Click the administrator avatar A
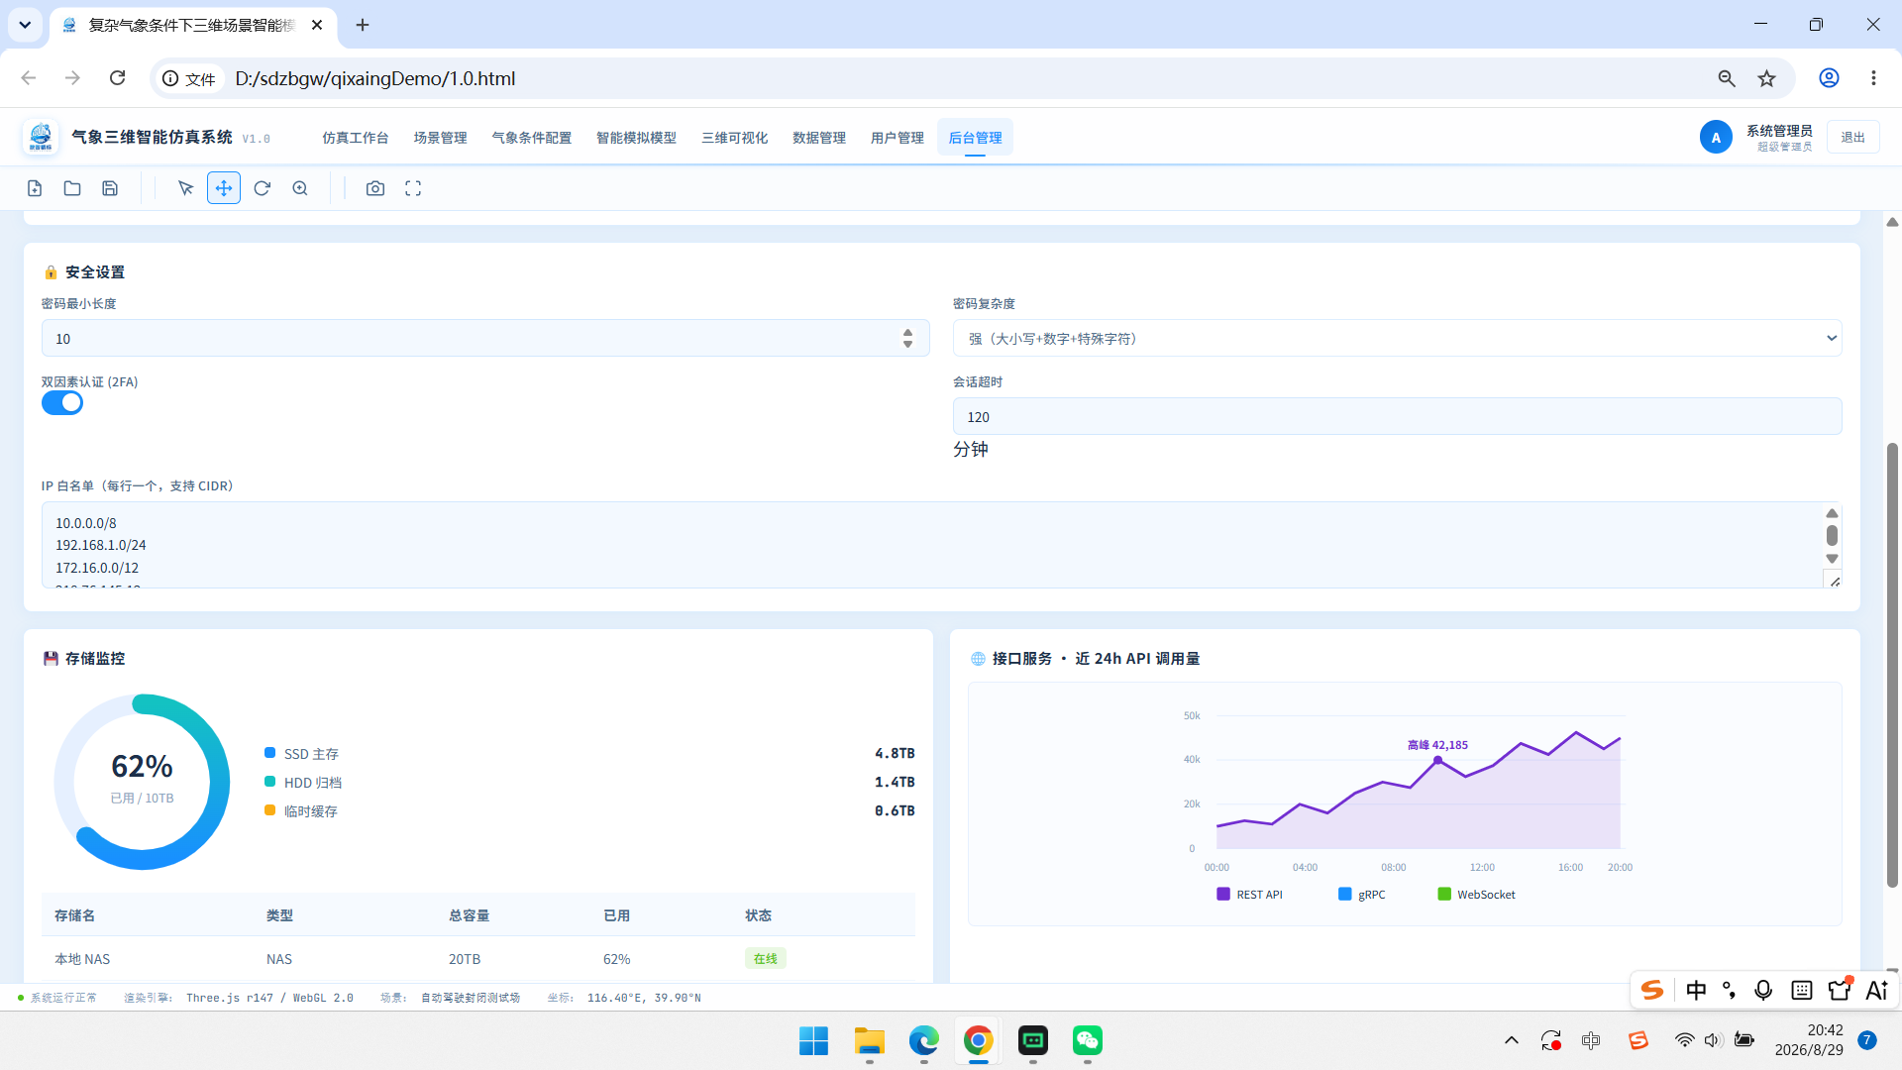This screenshot has width=1902, height=1070. pos(1716,138)
